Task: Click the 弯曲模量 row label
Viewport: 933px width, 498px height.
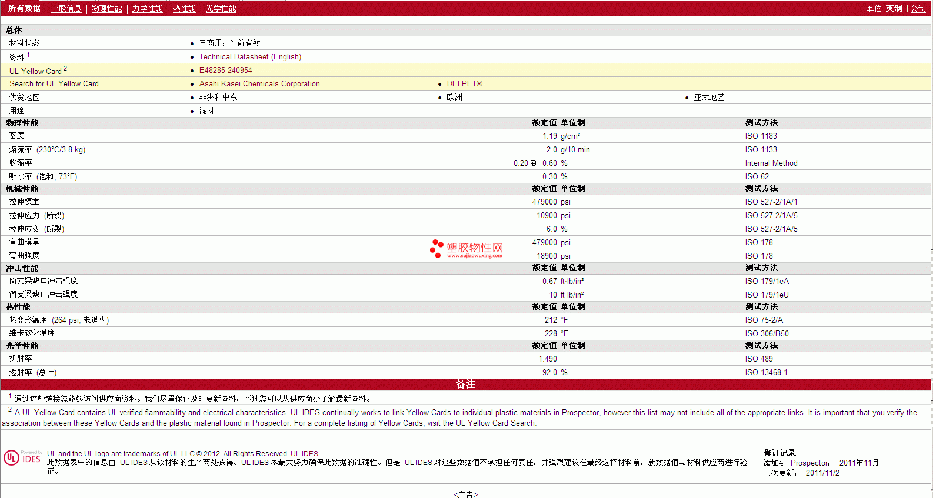Action: point(24,242)
